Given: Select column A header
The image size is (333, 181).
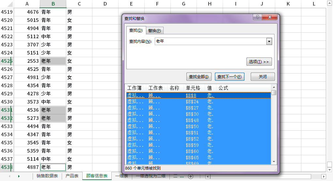Looking at the screenshot, I should click(27, 4).
